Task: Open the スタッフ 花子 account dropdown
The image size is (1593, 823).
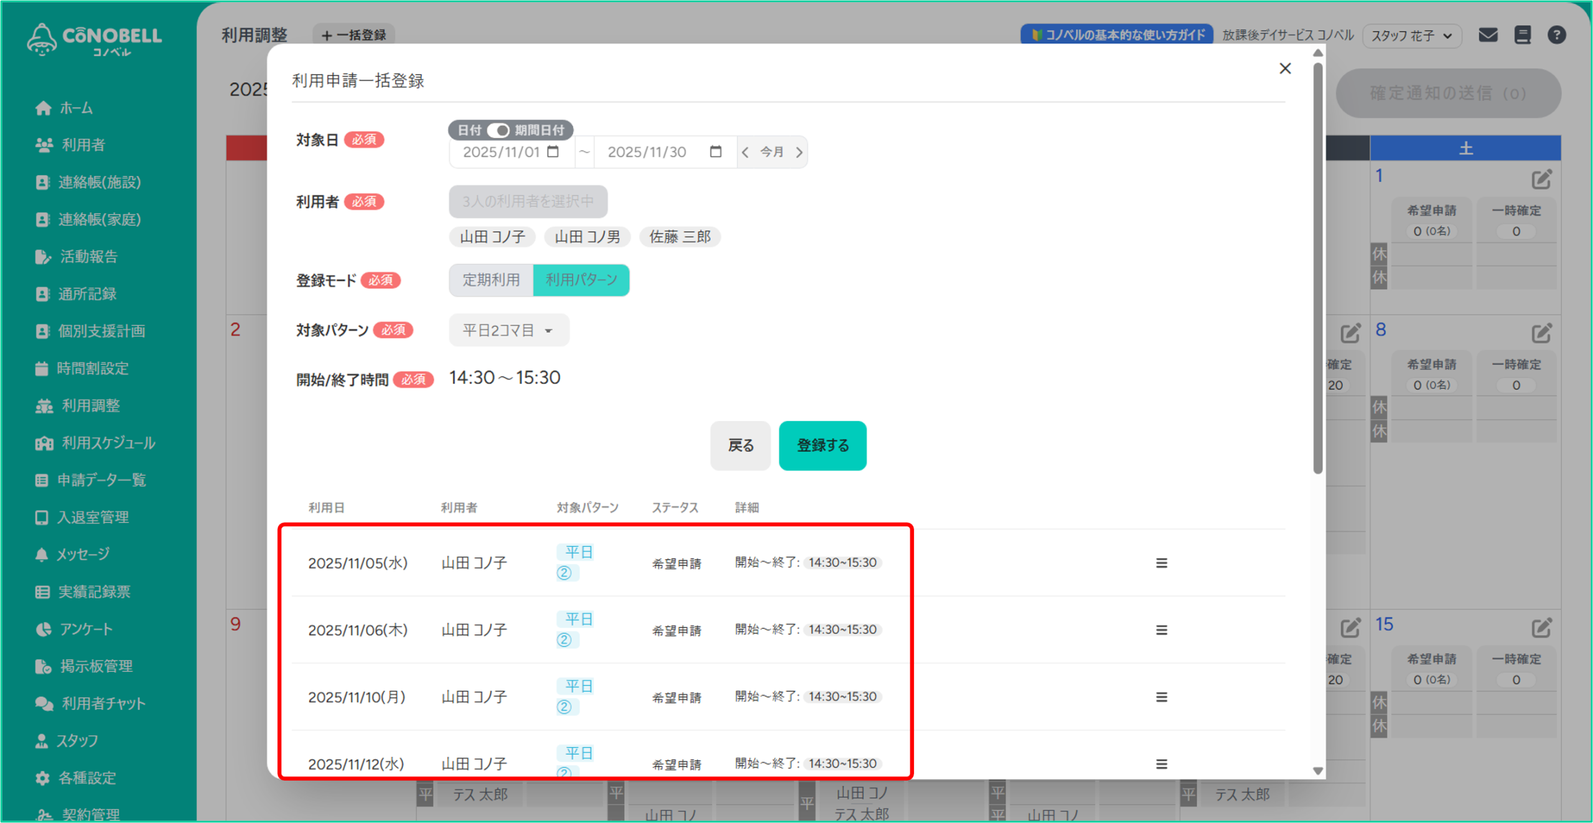Action: (1411, 35)
